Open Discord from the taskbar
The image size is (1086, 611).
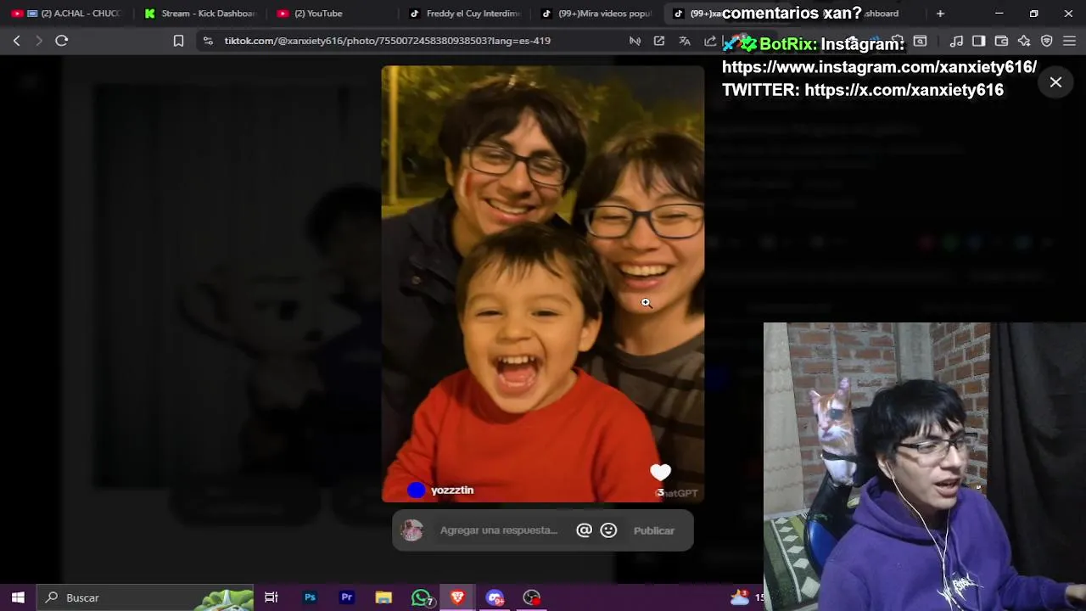(x=495, y=597)
